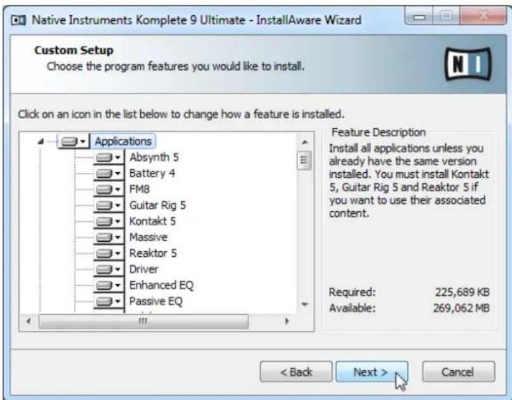Select the Massive feature label
Viewport: 512px width, 400px height.
[149, 238]
